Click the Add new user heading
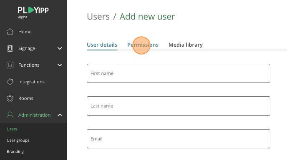287x160 pixels. pos(147,17)
